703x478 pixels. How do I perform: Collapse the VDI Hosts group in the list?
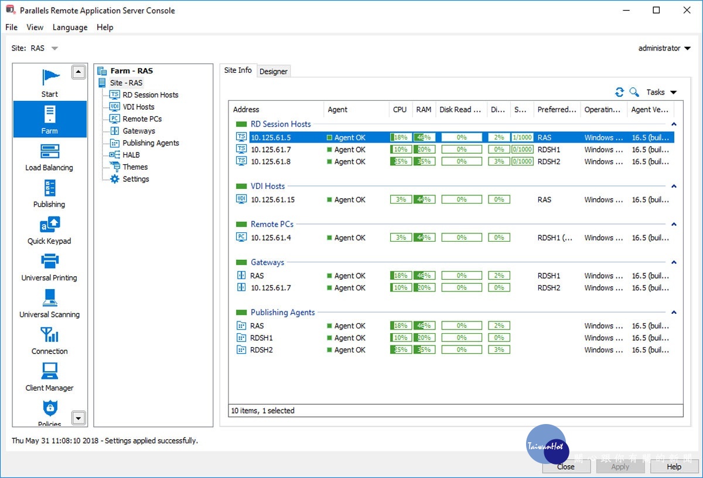(x=674, y=187)
